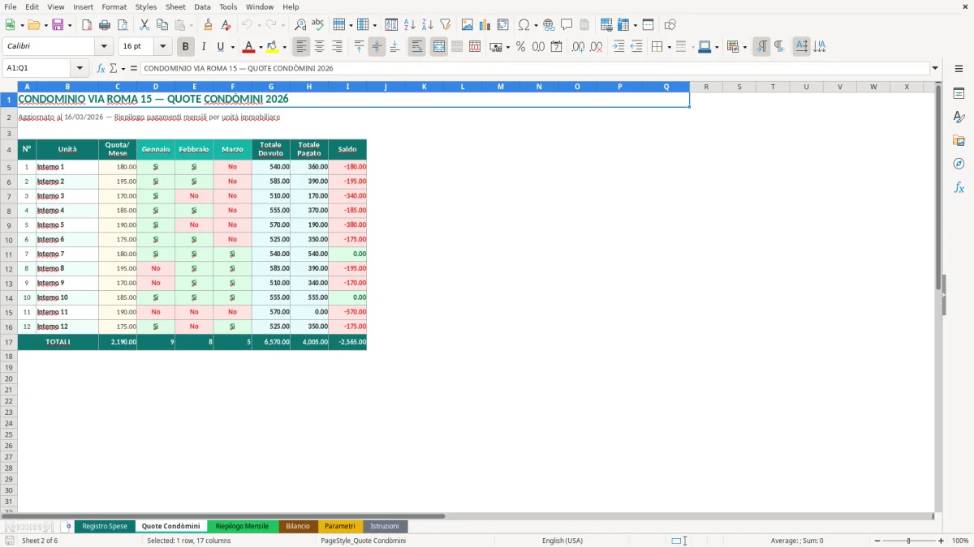Screen dimensions: 974x547
Task: Open the Sheet menu
Action: coord(175,6)
